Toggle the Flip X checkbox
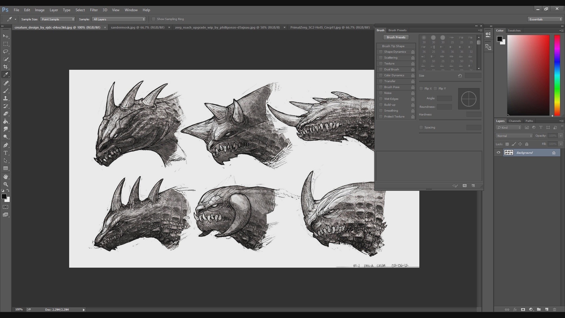The height and width of the screenshot is (318, 565). pos(421,89)
